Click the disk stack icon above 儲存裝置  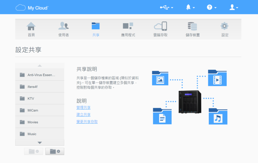192,26
